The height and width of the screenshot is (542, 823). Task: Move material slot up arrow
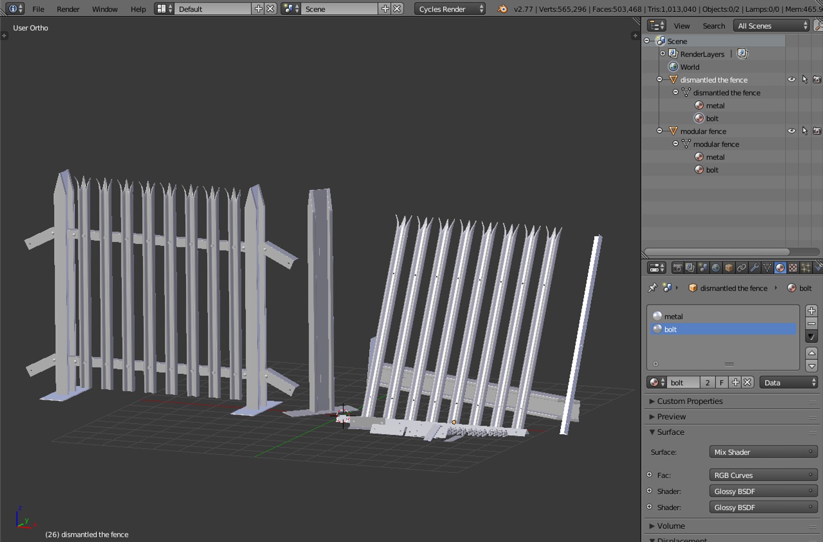pyautogui.click(x=811, y=353)
